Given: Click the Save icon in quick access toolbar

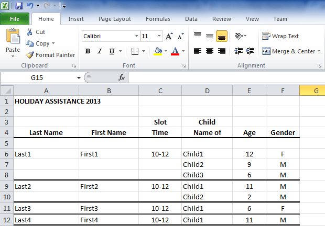Looking at the screenshot, I should pyautogui.click(x=19, y=6).
